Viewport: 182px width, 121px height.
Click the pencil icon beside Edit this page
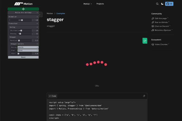(153, 18)
